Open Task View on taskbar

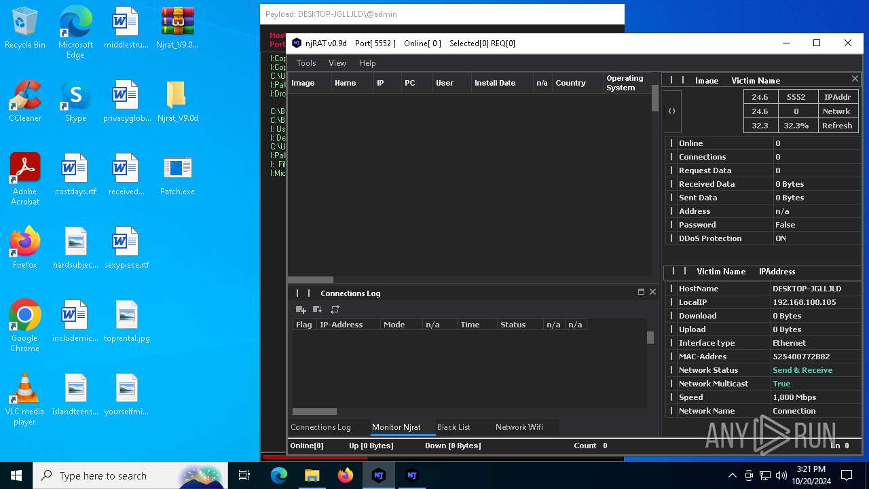(244, 475)
